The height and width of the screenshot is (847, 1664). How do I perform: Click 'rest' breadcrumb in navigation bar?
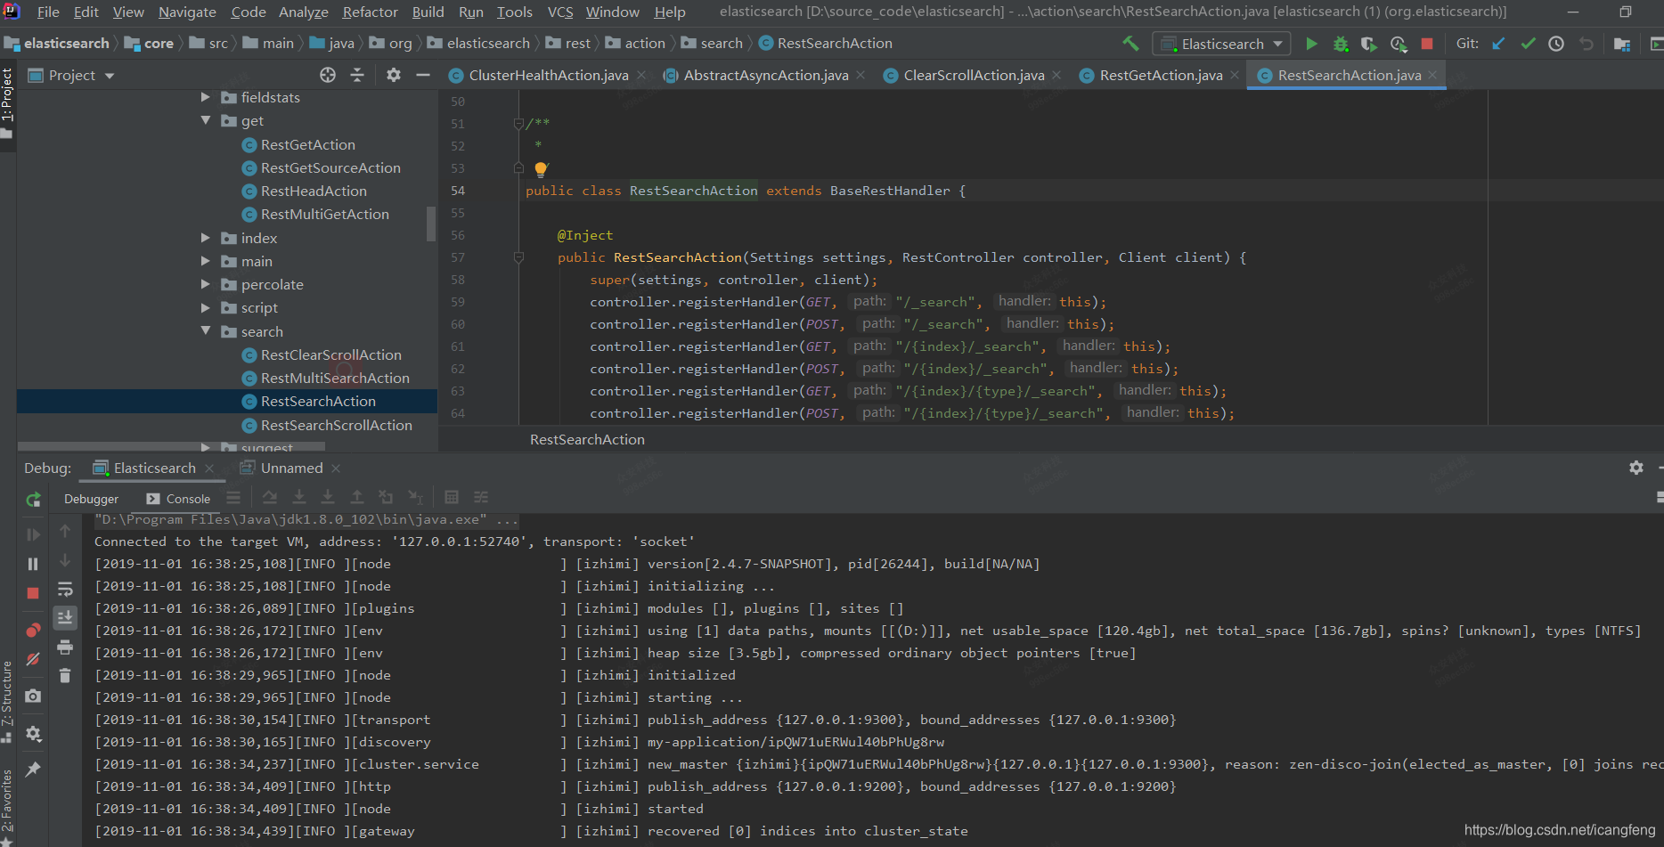[578, 44]
